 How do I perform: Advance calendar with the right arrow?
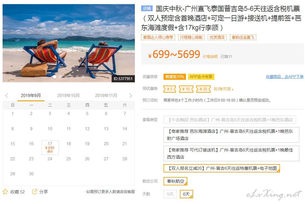[x=131, y=96]
